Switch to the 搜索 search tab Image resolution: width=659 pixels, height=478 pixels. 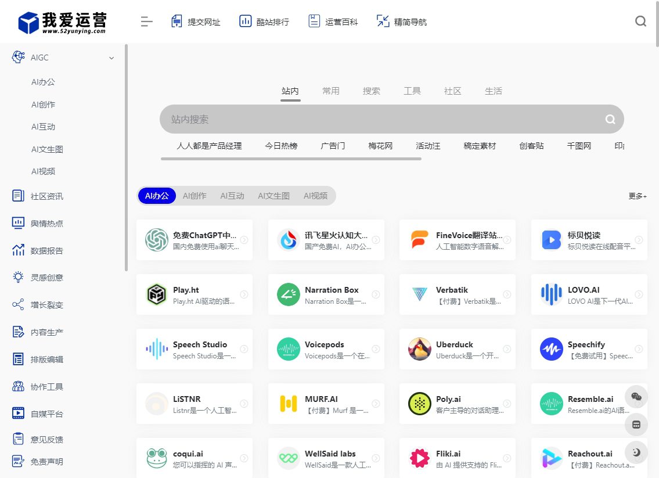pos(372,91)
